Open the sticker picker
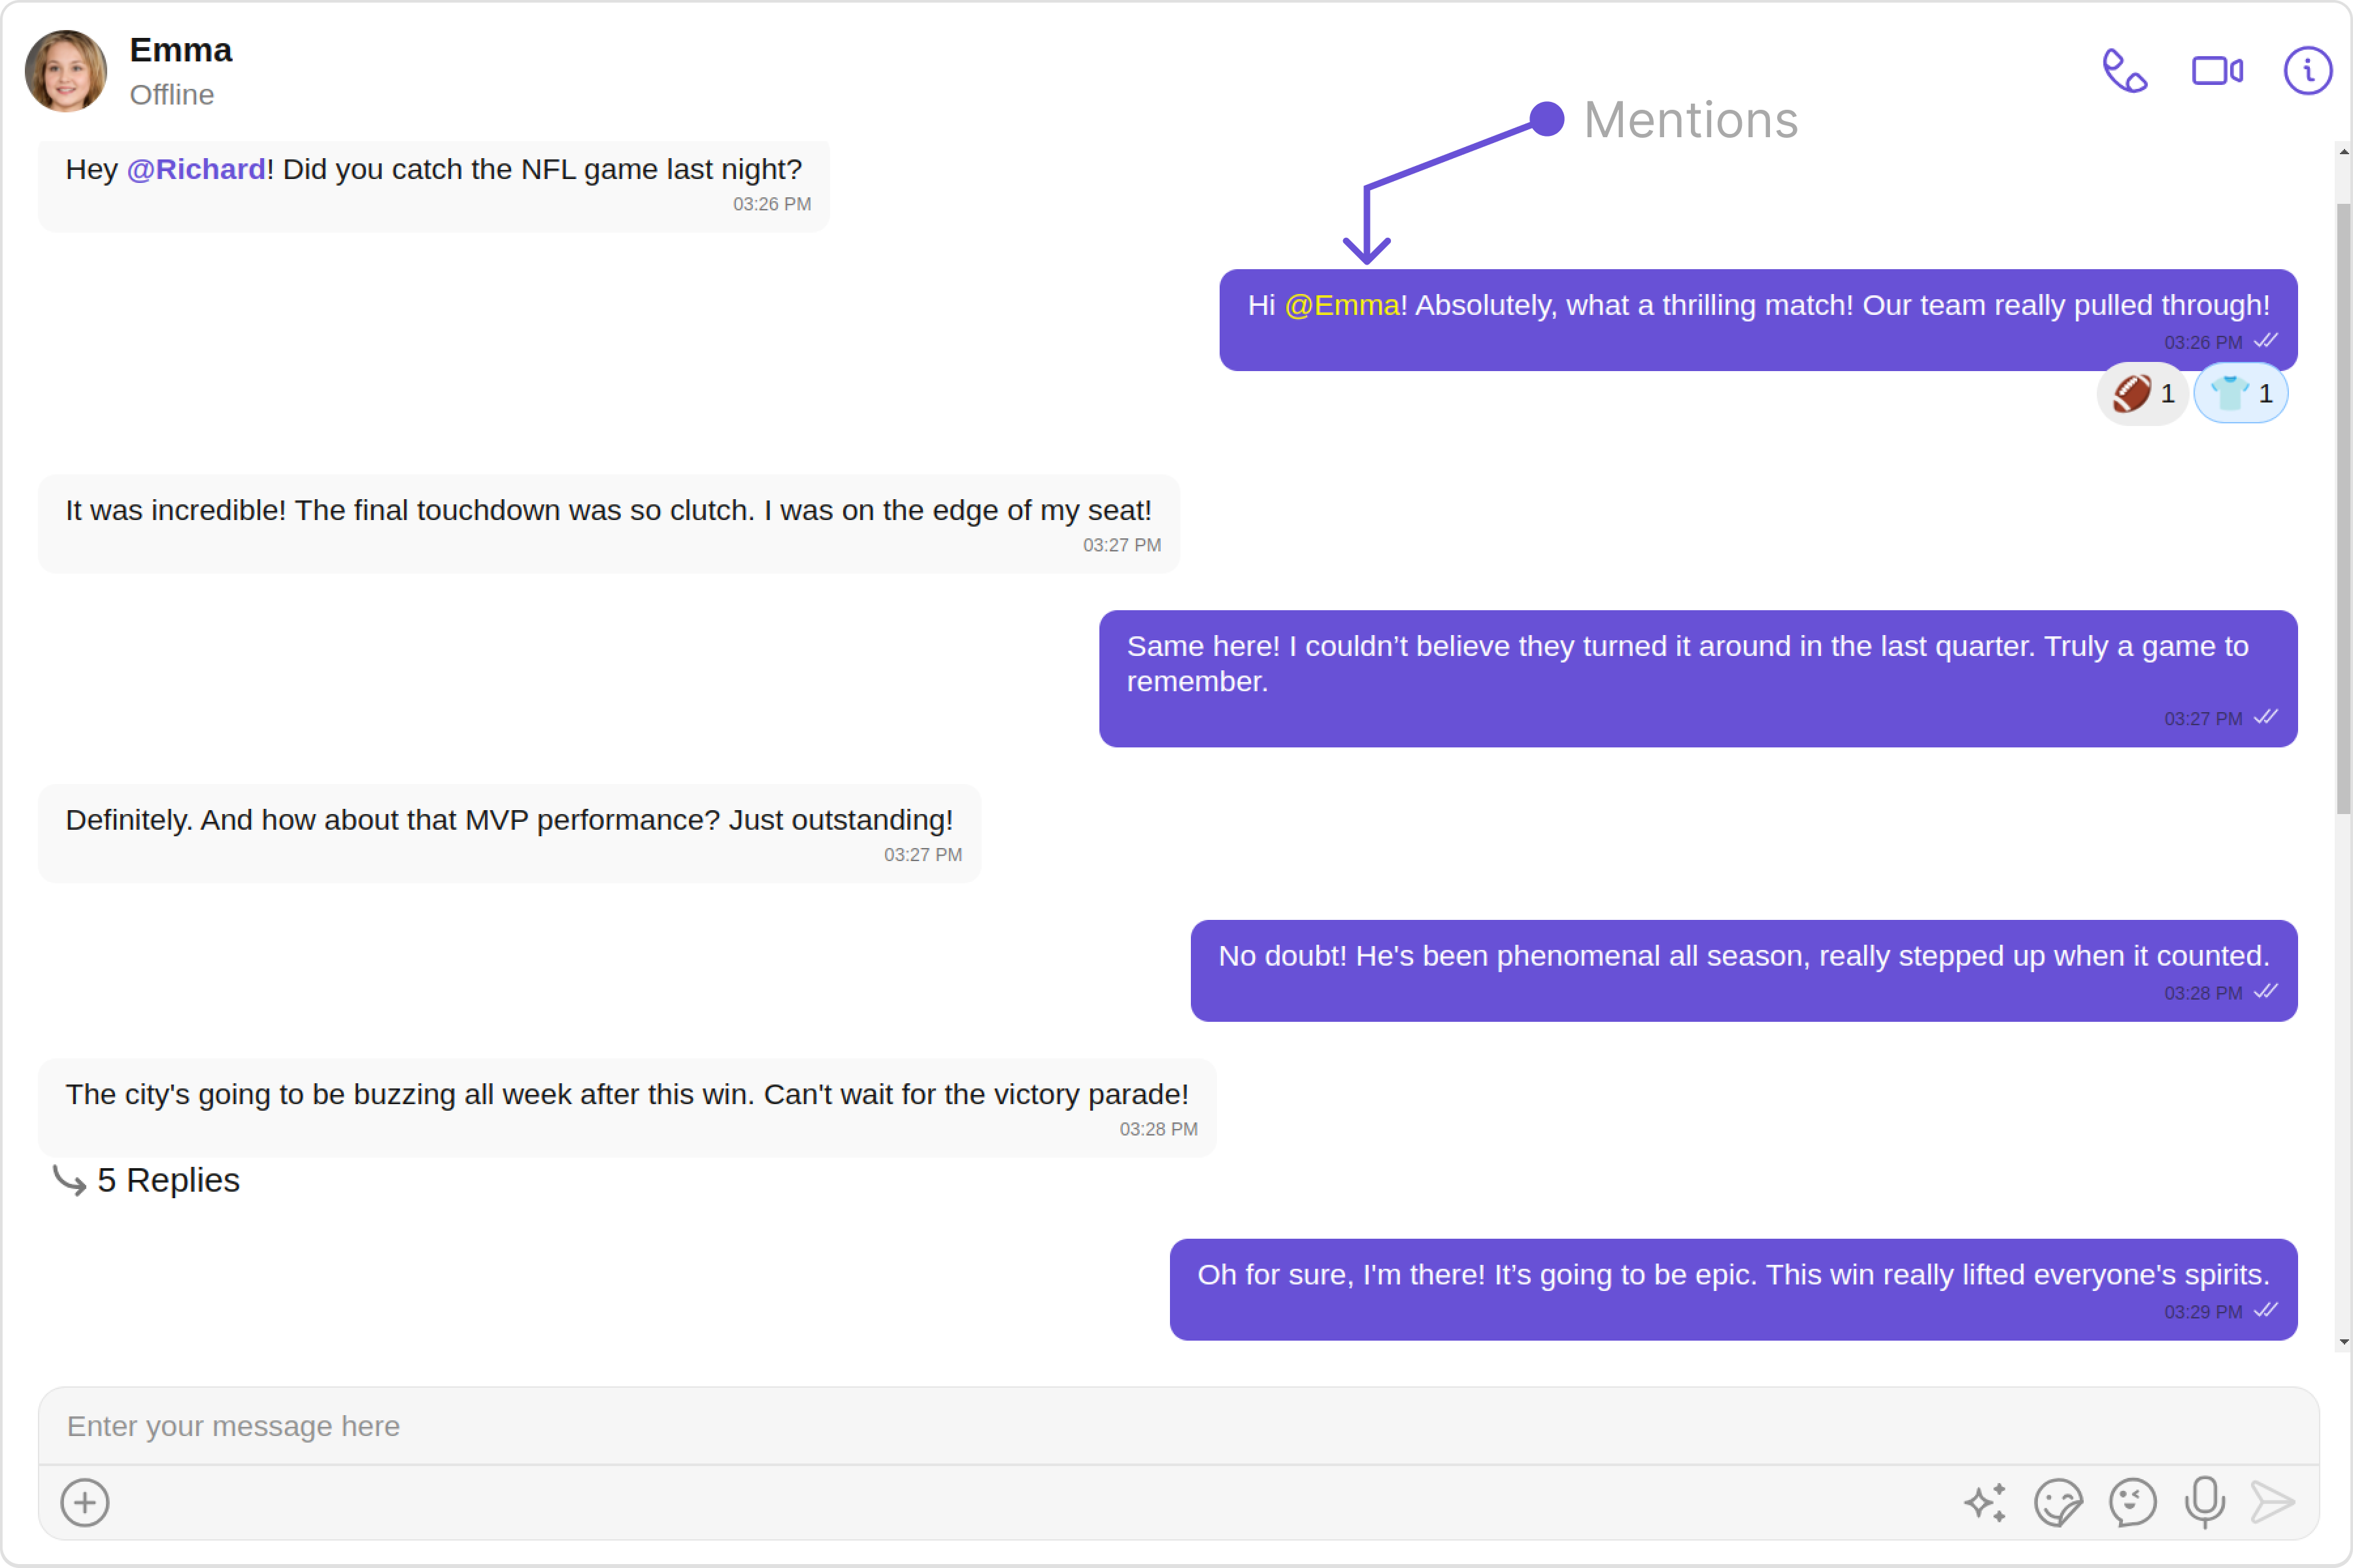The height and width of the screenshot is (1568, 2353). click(2058, 1502)
